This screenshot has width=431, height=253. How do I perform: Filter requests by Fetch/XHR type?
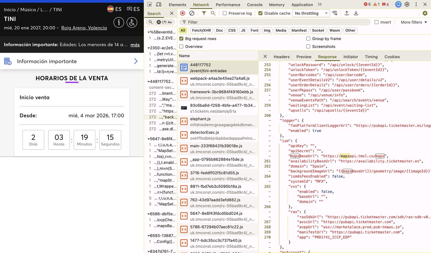(x=201, y=31)
